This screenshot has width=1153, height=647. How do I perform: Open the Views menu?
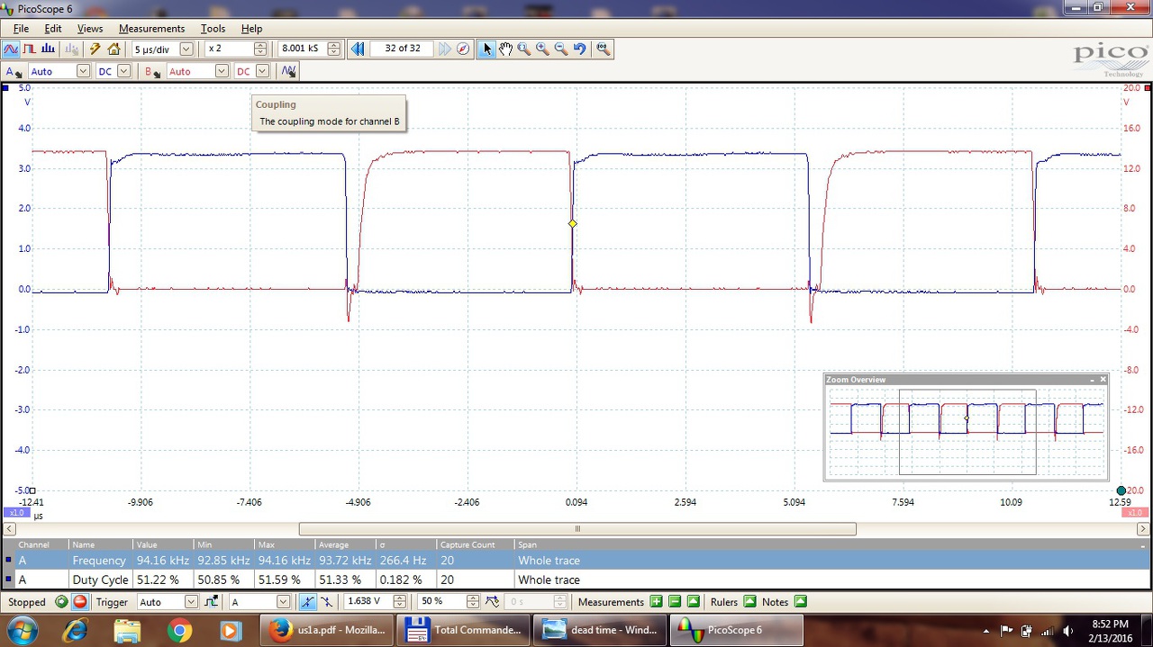point(90,29)
